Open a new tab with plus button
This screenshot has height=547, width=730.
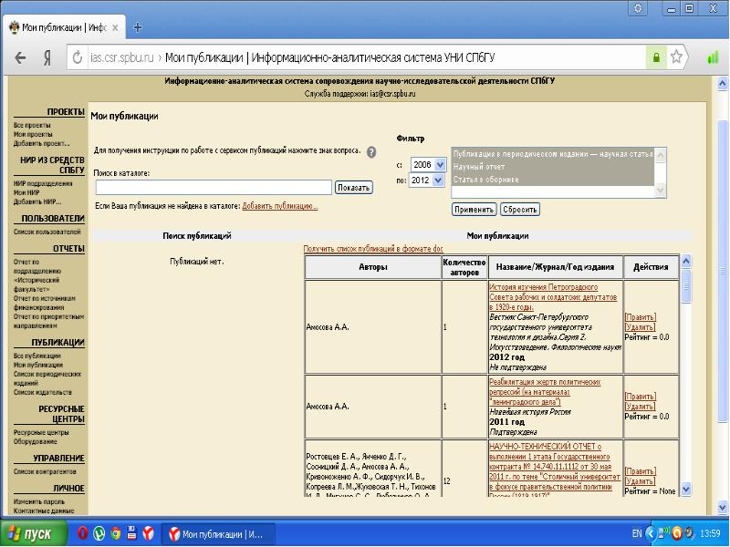tap(138, 27)
